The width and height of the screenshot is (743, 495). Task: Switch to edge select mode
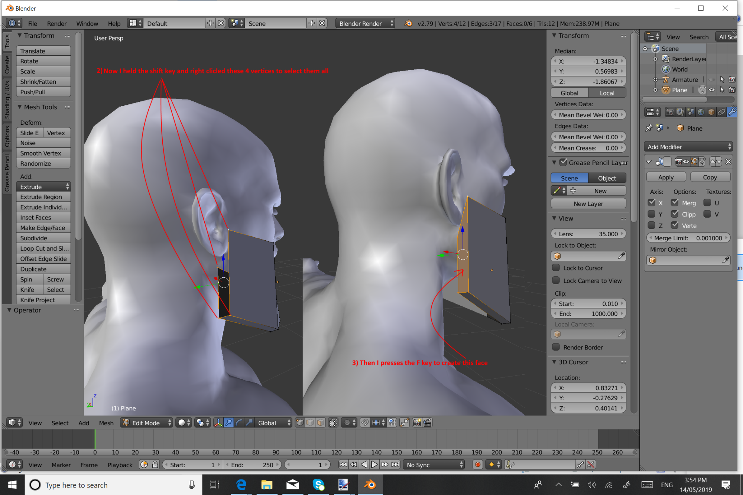coord(310,423)
